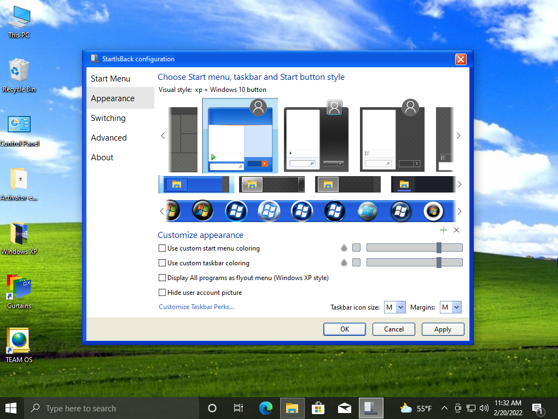The height and width of the screenshot is (419, 558).
Task: Open volume speaker icon in system tray
Action: (484, 408)
